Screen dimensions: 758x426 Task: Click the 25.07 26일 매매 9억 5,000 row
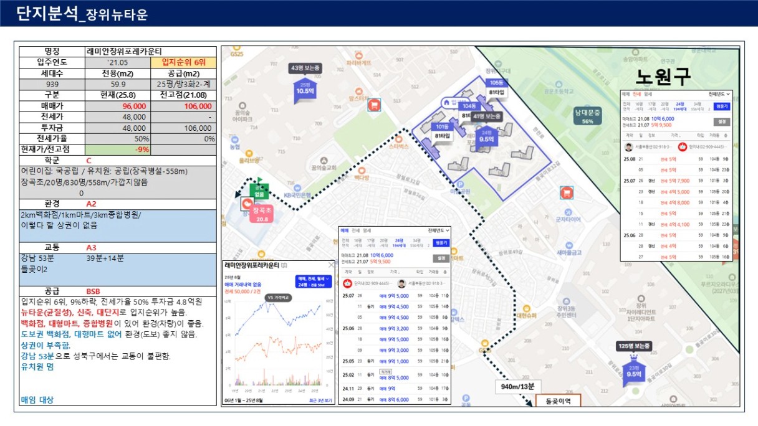pos(395,296)
